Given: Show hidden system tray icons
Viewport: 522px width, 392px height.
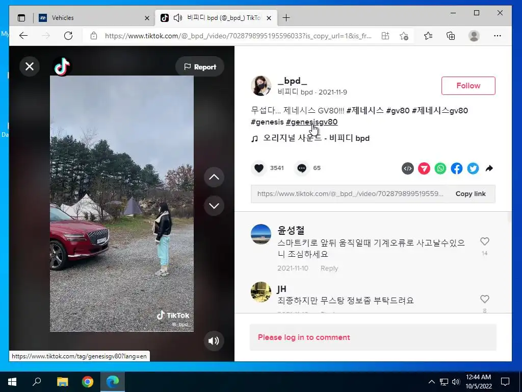Looking at the screenshot, I should pos(431,382).
